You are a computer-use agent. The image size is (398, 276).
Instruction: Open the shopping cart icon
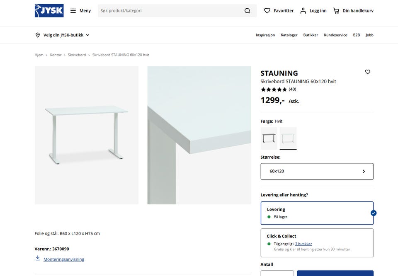pyautogui.click(x=336, y=11)
